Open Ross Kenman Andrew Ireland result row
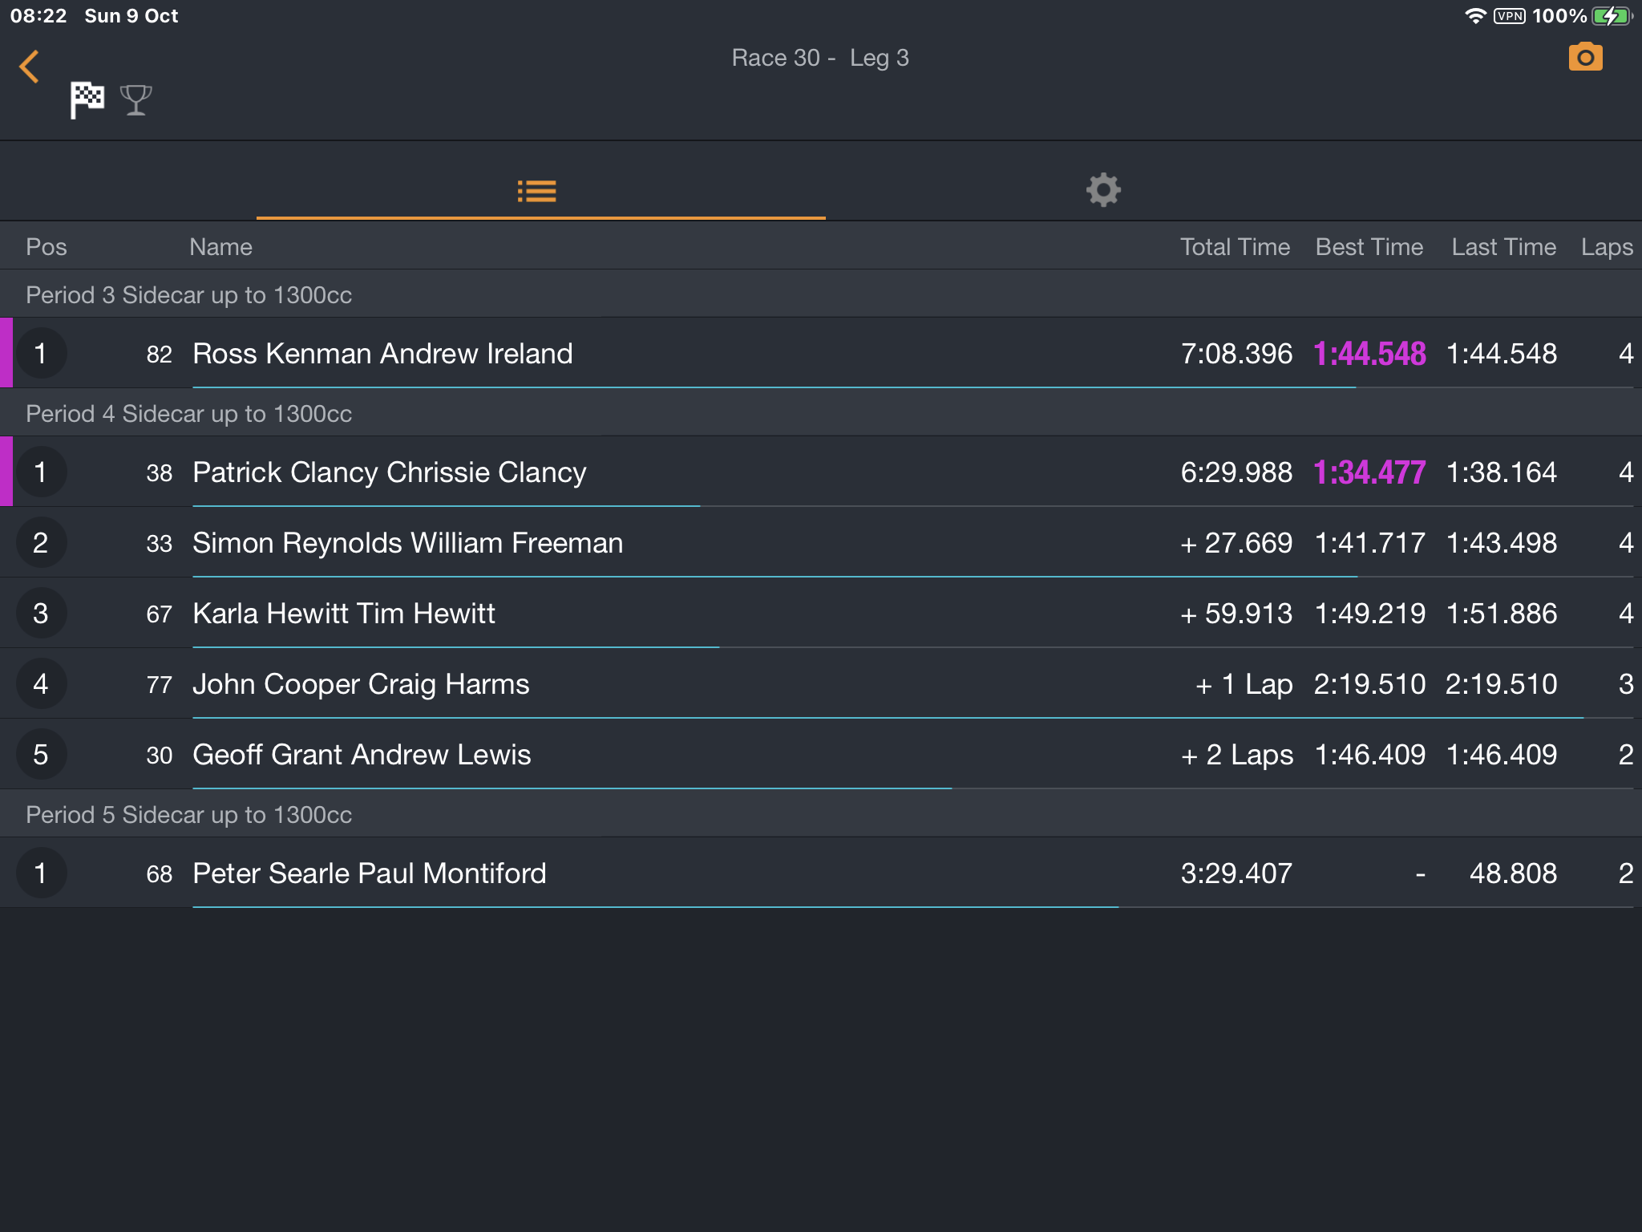The width and height of the screenshot is (1642, 1232). 821,353
